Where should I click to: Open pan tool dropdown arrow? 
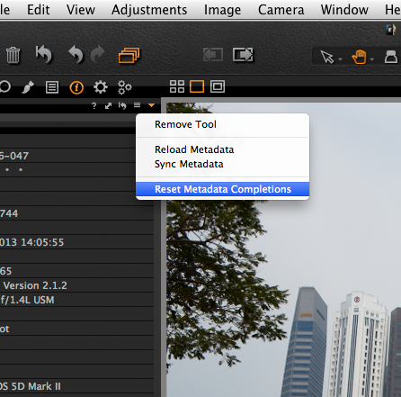tap(372, 59)
